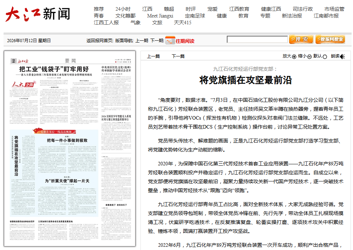The image size is (353, 250).
Task: Go to 上一篇 previous article
Action: click(x=153, y=56)
